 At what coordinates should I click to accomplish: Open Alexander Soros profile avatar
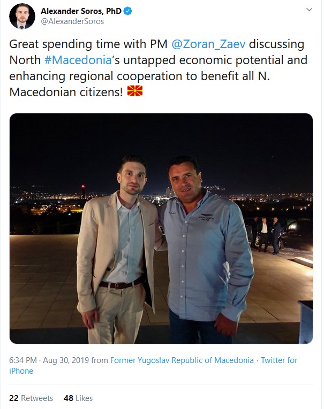click(x=22, y=16)
